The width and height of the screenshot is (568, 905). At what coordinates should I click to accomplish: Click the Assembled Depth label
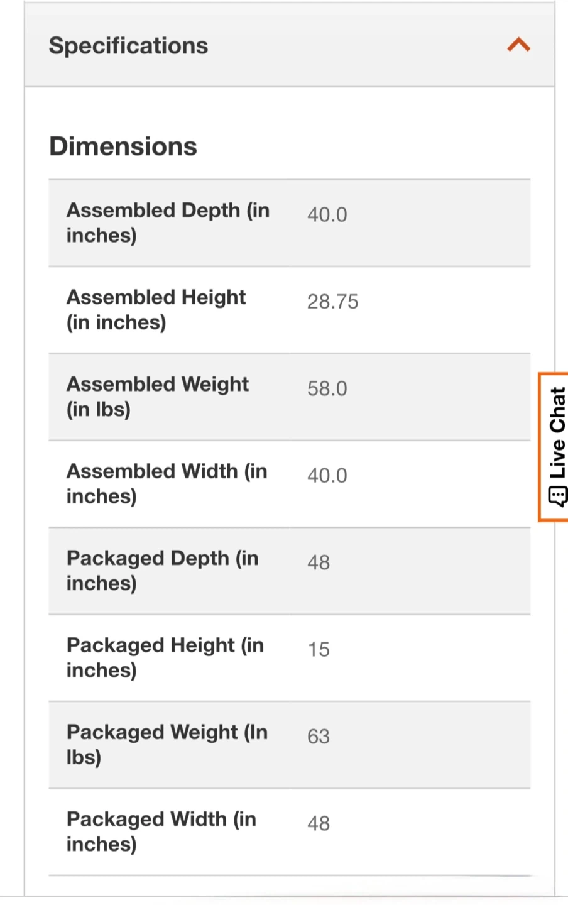(x=168, y=222)
